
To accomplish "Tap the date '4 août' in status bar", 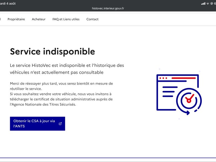I will [11, 4].
